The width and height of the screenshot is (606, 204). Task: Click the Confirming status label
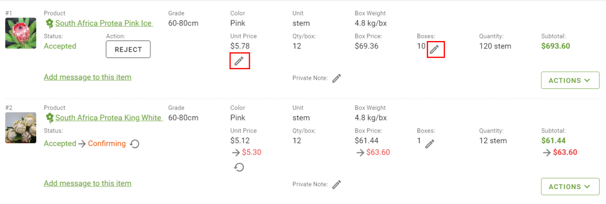(x=107, y=143)
